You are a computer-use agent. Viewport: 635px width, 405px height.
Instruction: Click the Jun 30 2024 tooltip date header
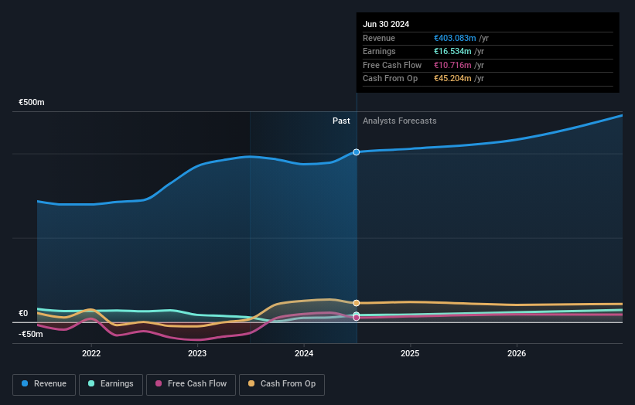[386, 24]
